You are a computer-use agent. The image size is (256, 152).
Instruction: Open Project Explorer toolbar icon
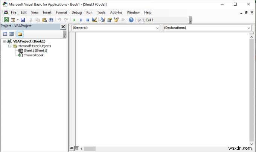[x=103, y=20]
